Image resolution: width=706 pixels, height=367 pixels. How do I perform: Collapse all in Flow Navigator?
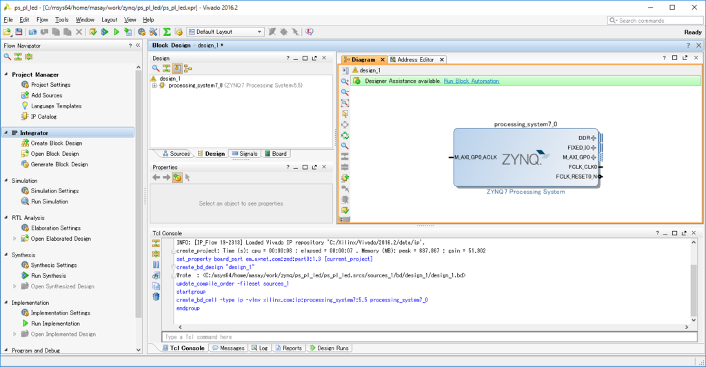(18, 57)
